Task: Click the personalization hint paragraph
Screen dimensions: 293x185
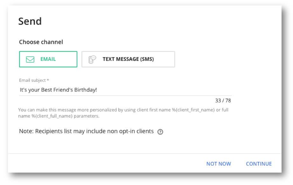Action: coord(123,113)
